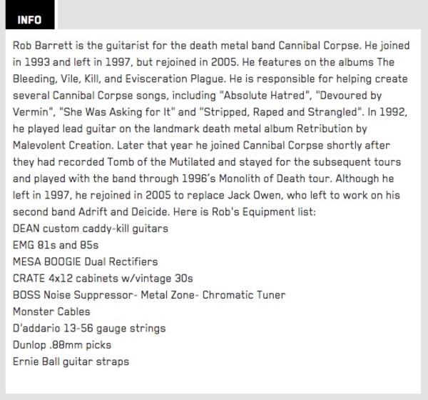Click 'BOSS Noise Suppressor' equipment line
Screen dimensions: 428x400
[149, 295]
